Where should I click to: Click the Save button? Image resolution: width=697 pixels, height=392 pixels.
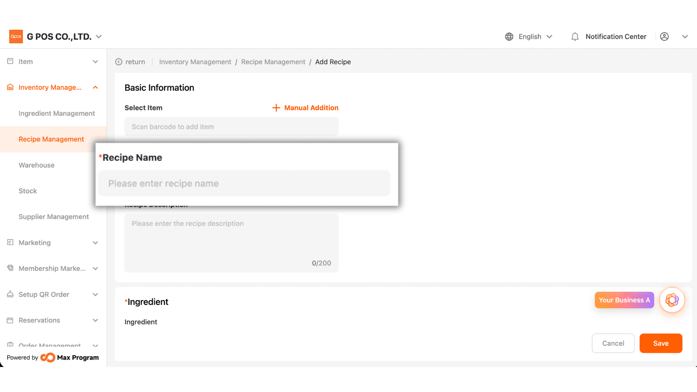[661, 343]
